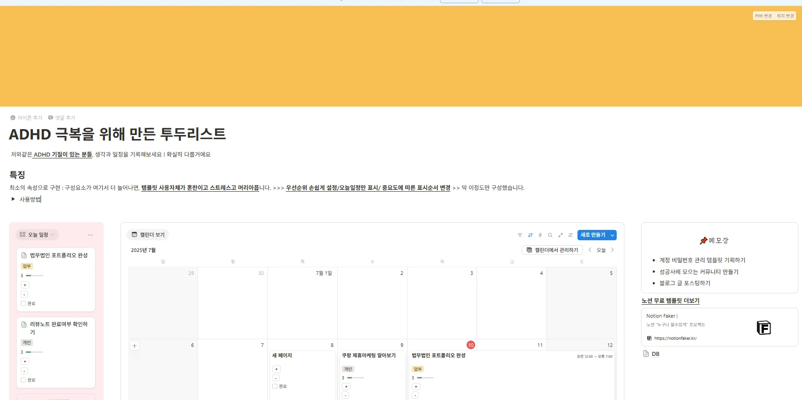802x400 pixels.
Task: Go to previous month arrow
Action: [590, 250]
